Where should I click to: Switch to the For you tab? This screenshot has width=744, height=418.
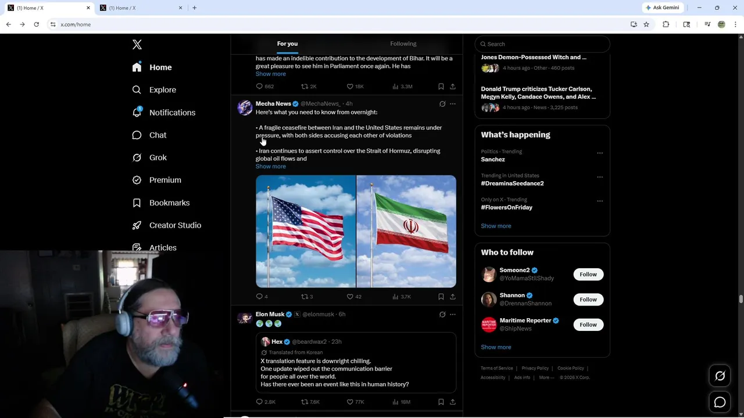coord(287,44)
